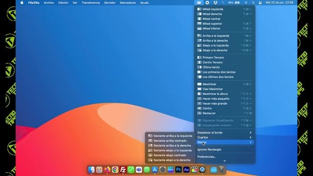Choose Hacer más pequeño
Viewport: 313px width, 176px height.
click(x=224, y=99)
